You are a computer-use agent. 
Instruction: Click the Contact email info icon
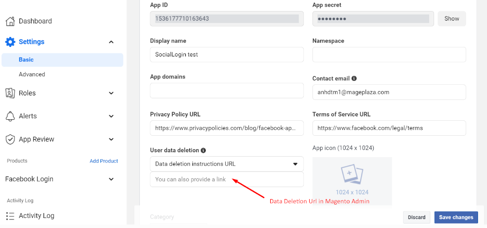click(354, 79)
